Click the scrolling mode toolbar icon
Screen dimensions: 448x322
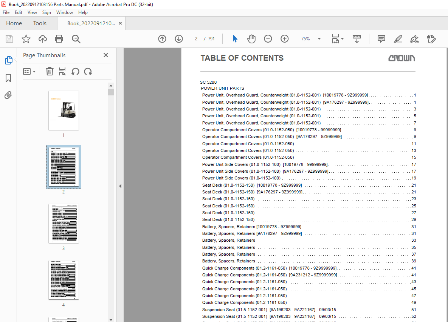coord(357,39)
